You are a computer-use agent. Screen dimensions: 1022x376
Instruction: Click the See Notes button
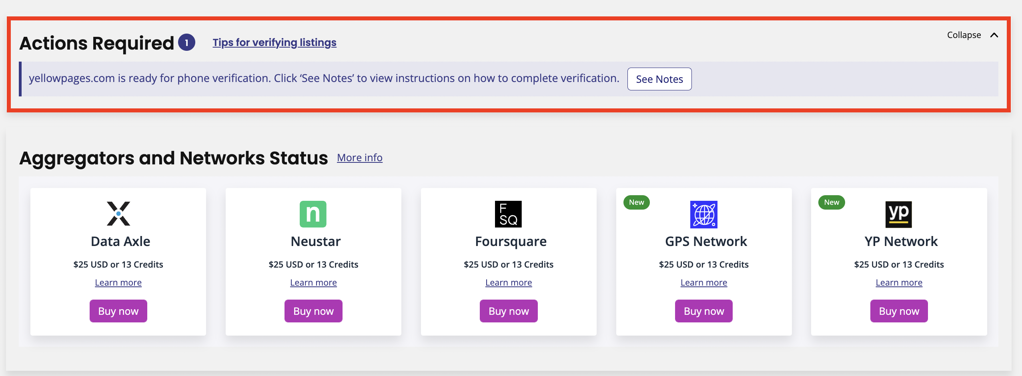[659, 79]
